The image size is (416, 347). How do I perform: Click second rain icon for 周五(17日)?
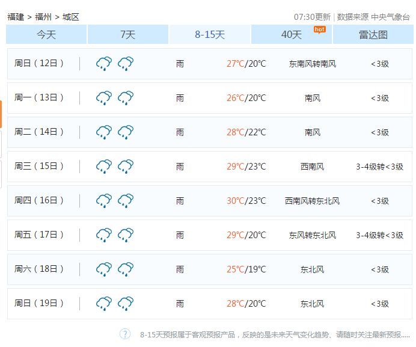coord(126,235)
